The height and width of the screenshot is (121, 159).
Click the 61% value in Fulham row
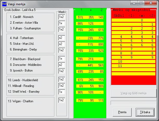pos(101,30)
